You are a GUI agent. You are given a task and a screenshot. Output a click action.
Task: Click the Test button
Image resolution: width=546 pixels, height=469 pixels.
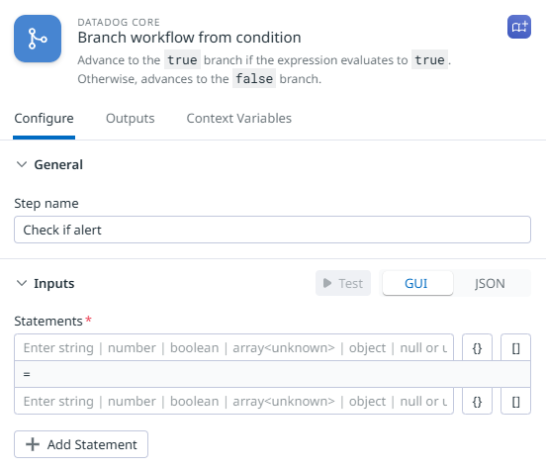point(343,283)
